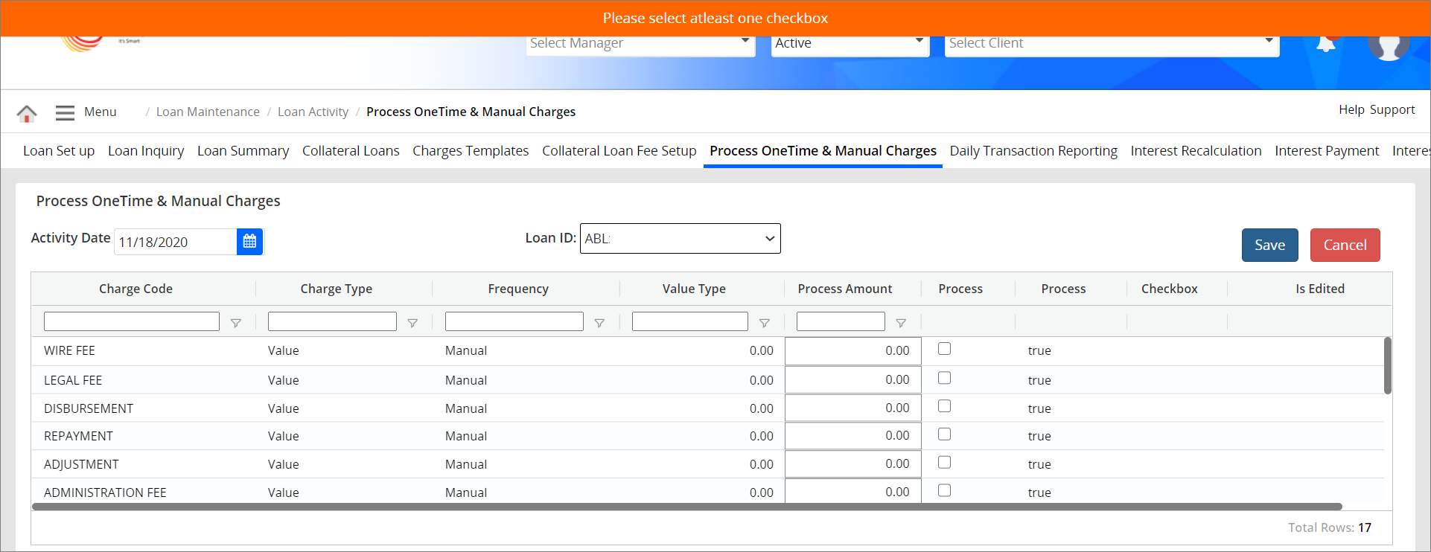The height and width of the screenshot is (552, 1431).
Task: Switch to the Loan Summary tab
Action: click(243, 151)
